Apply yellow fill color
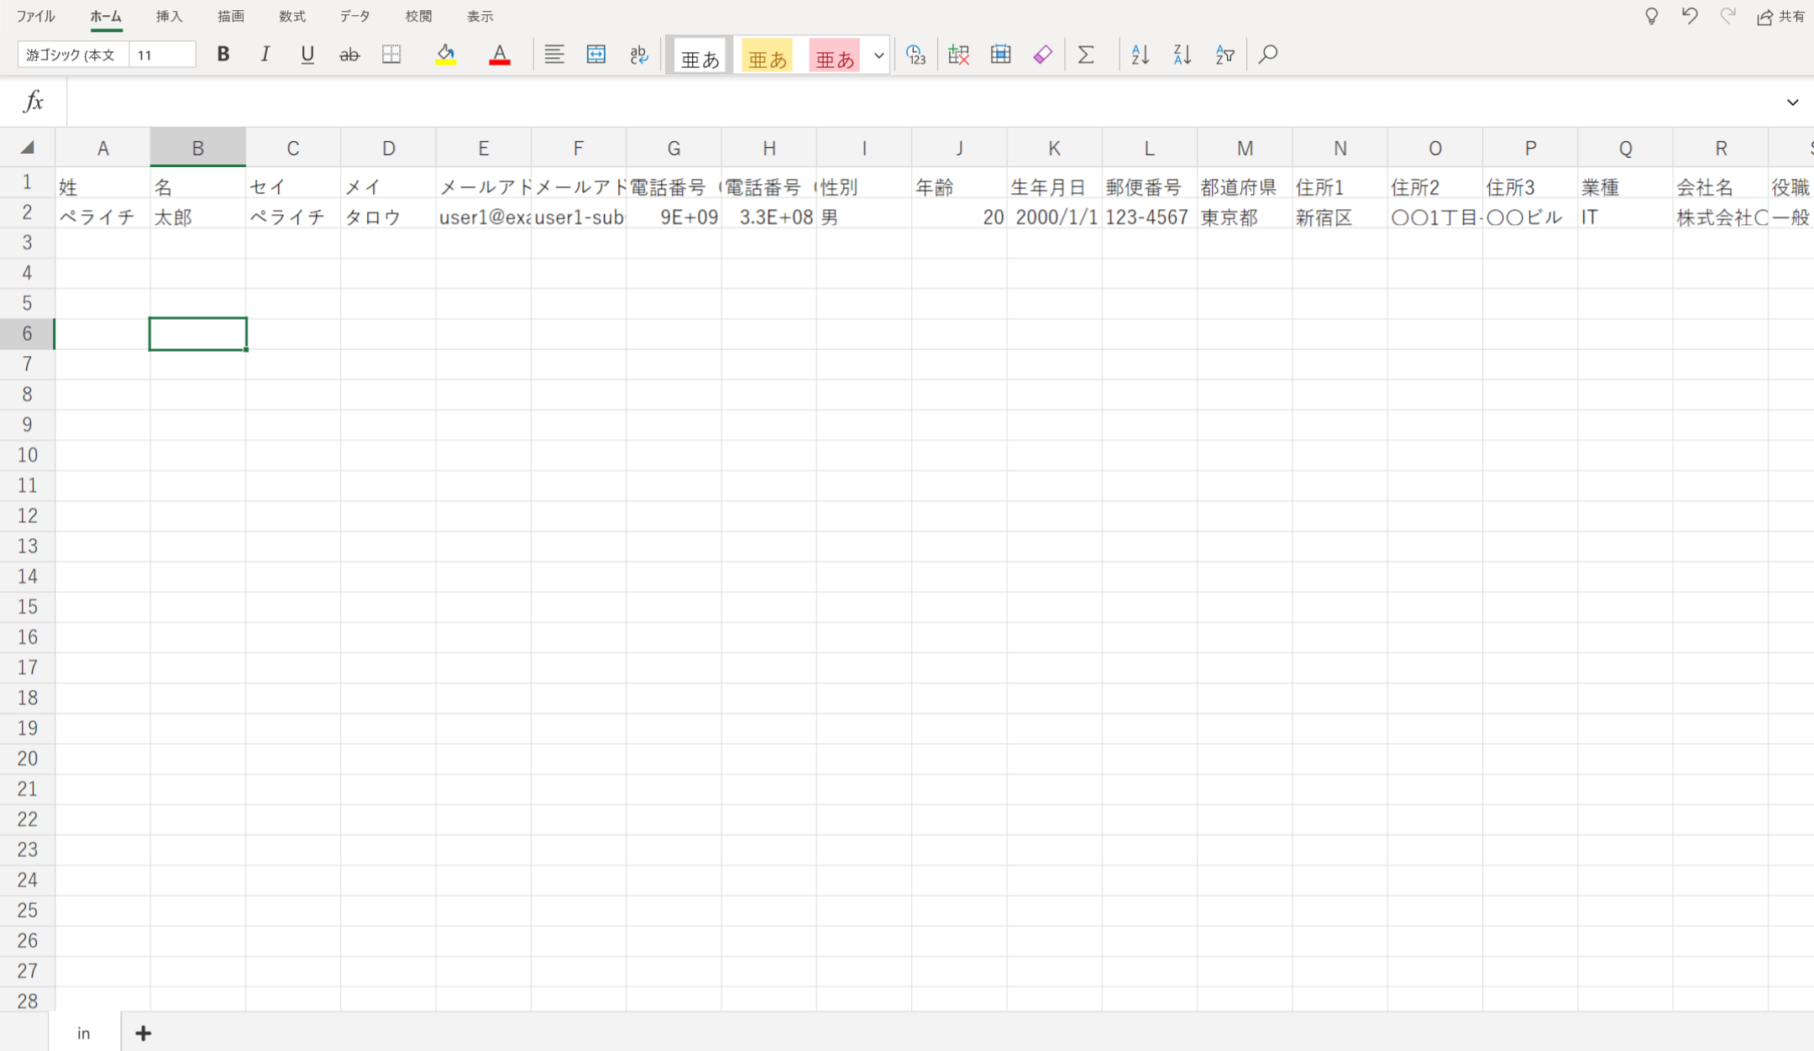This screenshot has height=1051, width=1814. point(446,55)
